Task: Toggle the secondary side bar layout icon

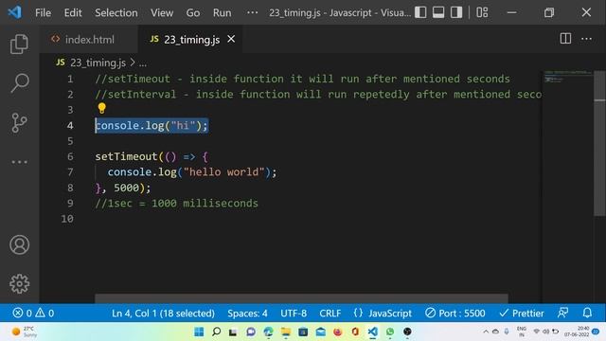Action: (x=456, y=12)
